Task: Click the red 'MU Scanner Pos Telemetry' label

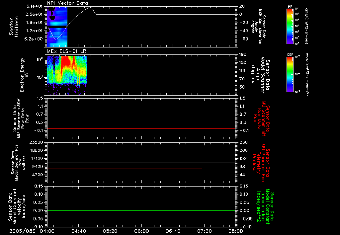Action: pos(261,163)
